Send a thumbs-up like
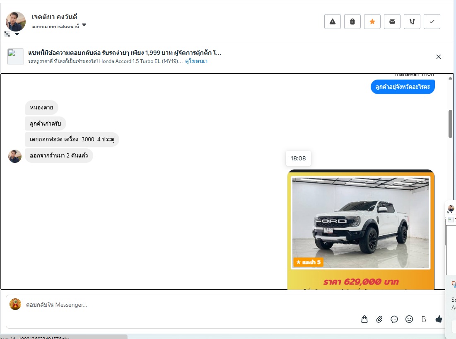The width and height of the screenshot is (456, 339). 439,319
